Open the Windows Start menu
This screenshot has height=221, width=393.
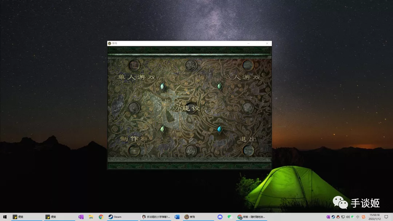5,217
